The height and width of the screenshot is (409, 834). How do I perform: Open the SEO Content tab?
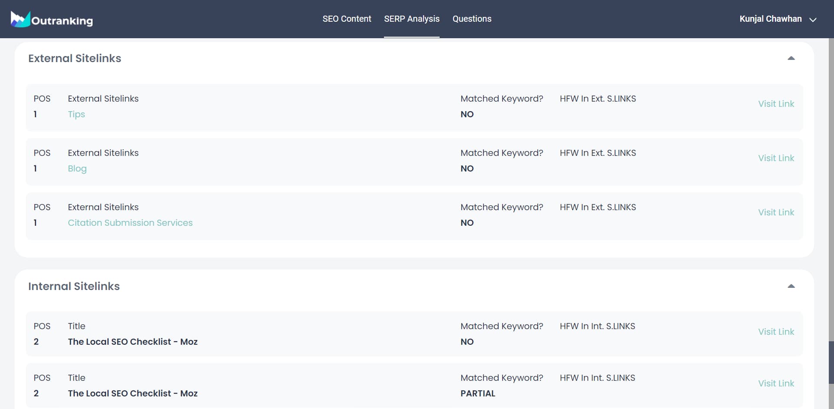(x=347, y=19)
